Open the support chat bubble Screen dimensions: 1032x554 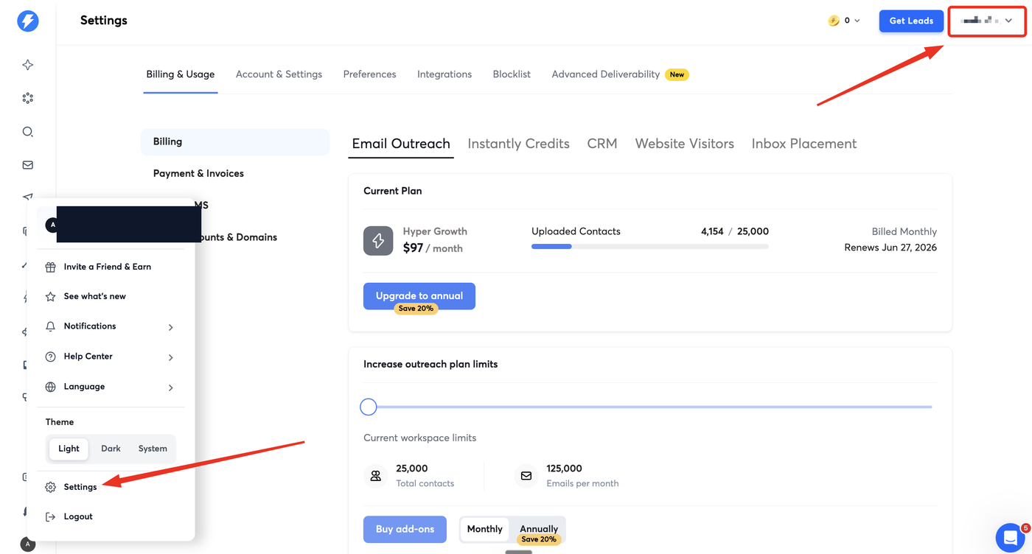(1009, 538)
